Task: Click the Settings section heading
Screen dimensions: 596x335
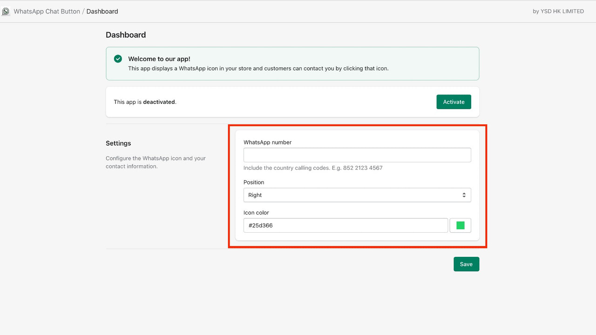Action: point(118,143)
